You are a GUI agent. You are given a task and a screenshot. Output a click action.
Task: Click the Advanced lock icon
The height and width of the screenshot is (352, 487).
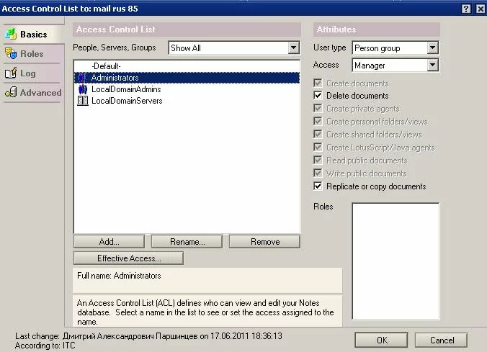(x=10, y=93)
